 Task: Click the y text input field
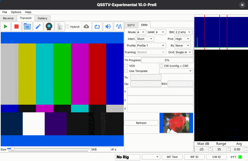(160, 100)
